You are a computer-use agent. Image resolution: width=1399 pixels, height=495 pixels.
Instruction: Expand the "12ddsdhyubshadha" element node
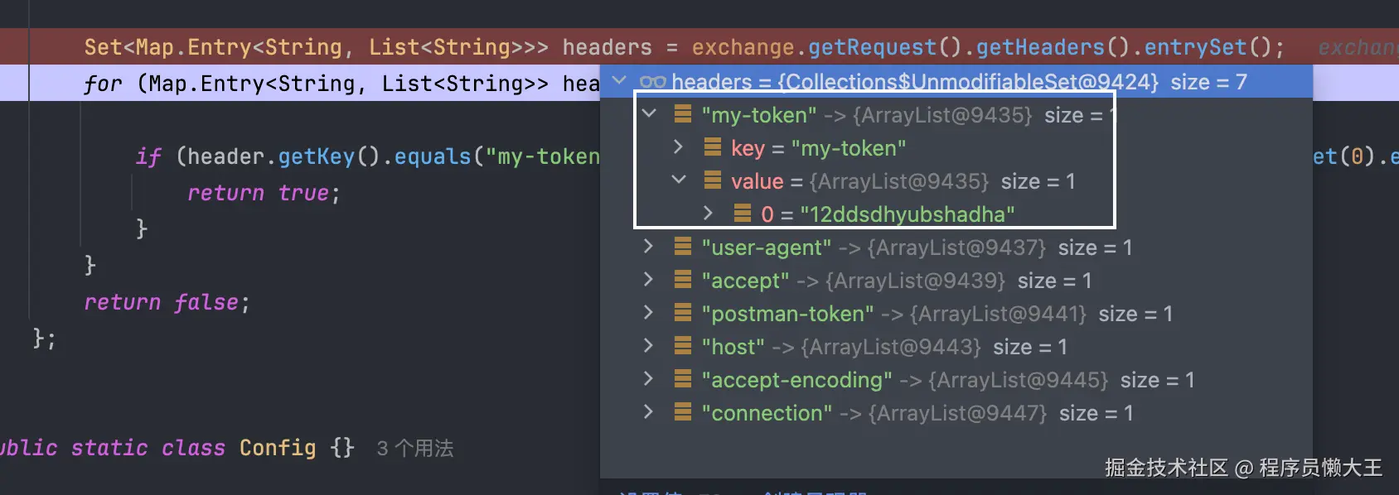pos(708,214)
